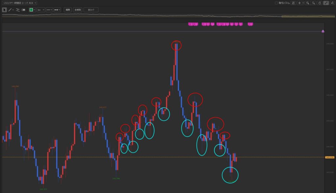Click the purple alert bell marker
This screenshot has width=336, height=193.
(323, 31)
